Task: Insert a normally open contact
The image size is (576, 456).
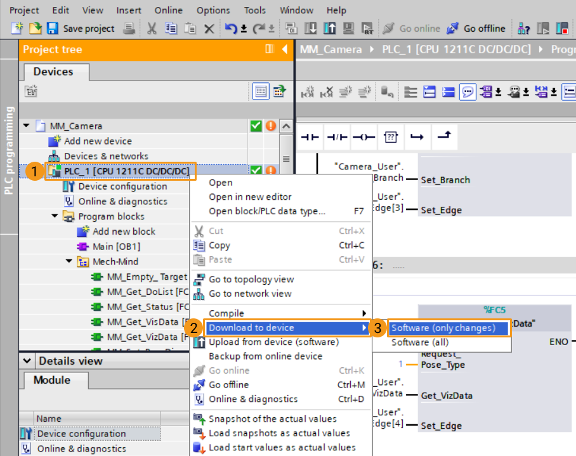Action: click(x=310, y=136)
